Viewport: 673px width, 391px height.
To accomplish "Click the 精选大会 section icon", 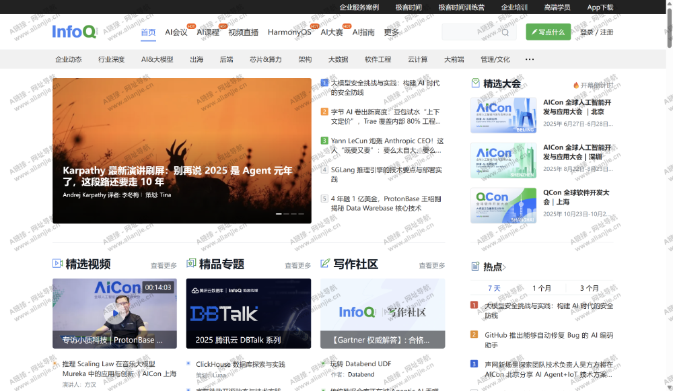I will (475, 83).
